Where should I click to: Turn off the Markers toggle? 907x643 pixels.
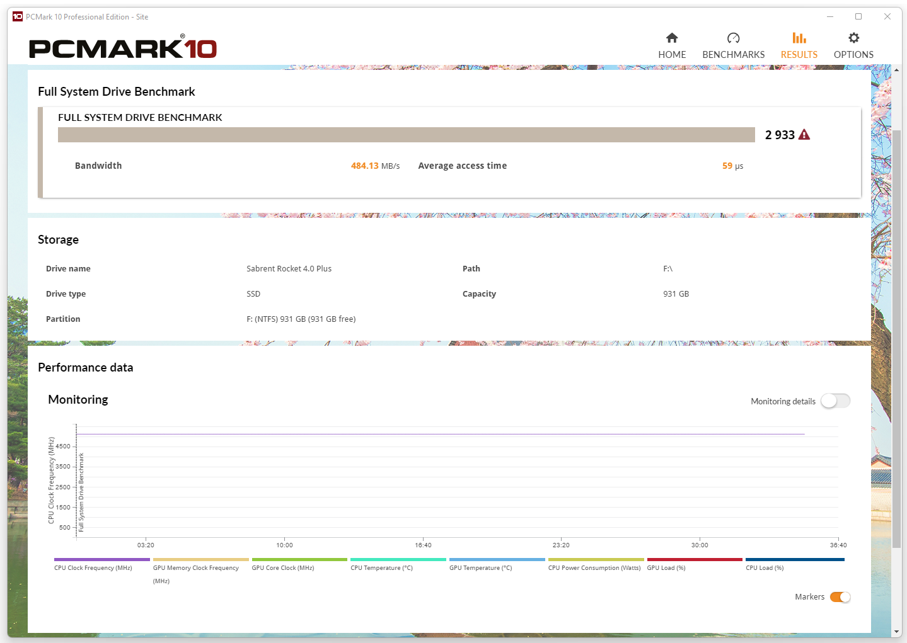(x=840, y=597)
